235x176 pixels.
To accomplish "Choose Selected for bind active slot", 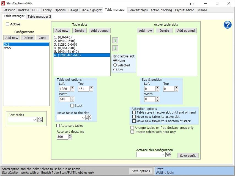I will (115, 65).
